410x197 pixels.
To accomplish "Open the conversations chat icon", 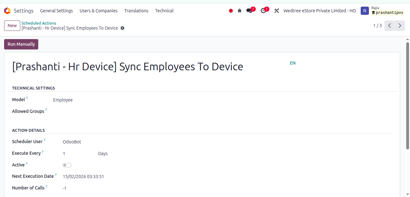I will (249, 11).
